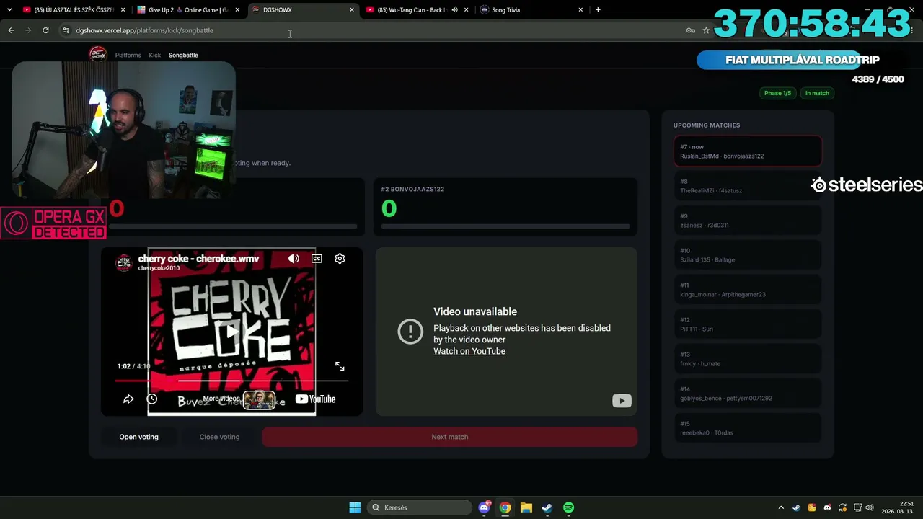
Task: Open Steam from the taskbar
Action: click(547, 507)
